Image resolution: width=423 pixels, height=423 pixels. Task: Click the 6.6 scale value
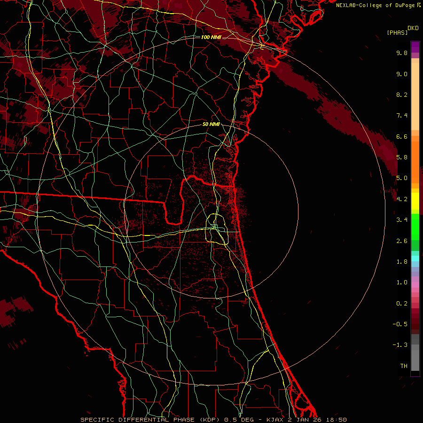click(402, 136)
